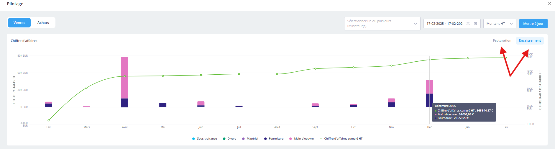
Task: Hide Fourniture series via legend
Action: pyautogui.click(x=274, y=139)
